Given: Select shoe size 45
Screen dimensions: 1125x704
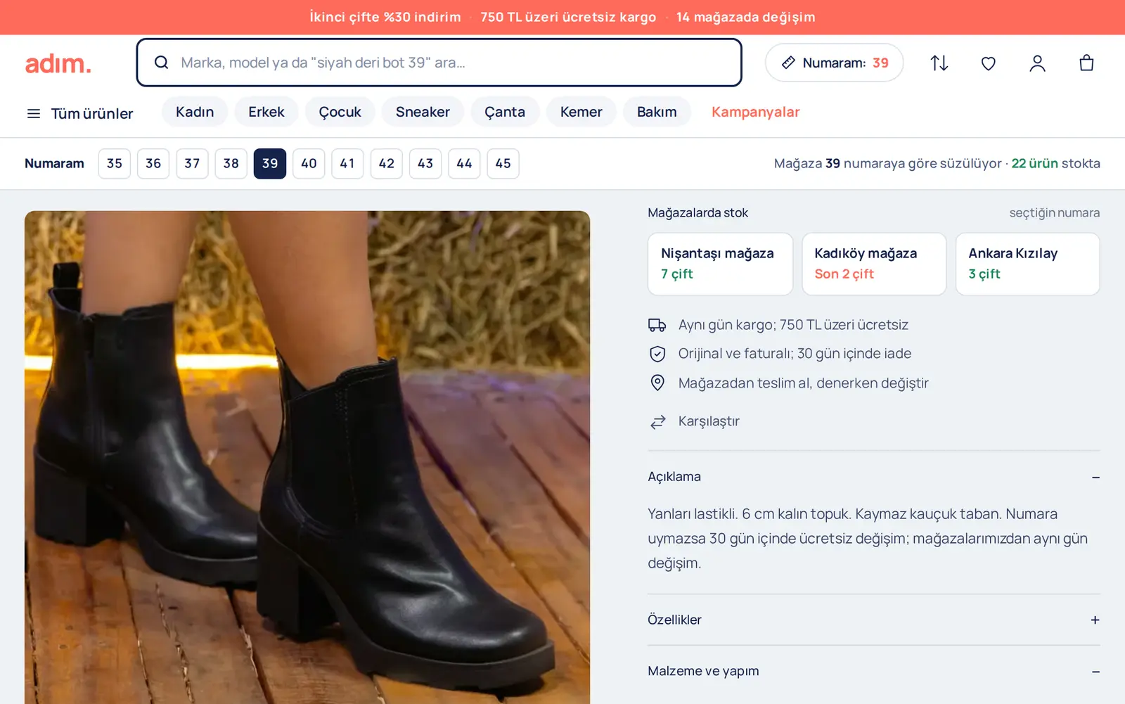Looking at the screenshot, I should point(503,163).
